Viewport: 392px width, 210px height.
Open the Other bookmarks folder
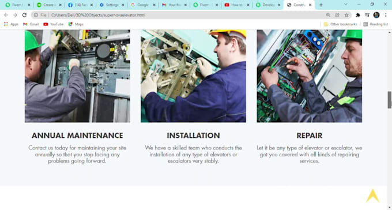click(341, 24)
